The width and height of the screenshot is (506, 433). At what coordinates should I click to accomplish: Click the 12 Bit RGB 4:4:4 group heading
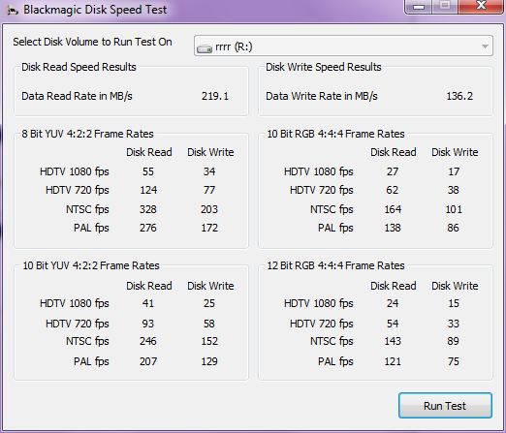tap(335, 265)
